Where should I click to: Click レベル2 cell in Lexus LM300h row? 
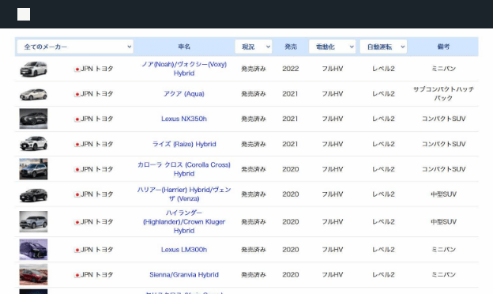[x=383, y=250]
